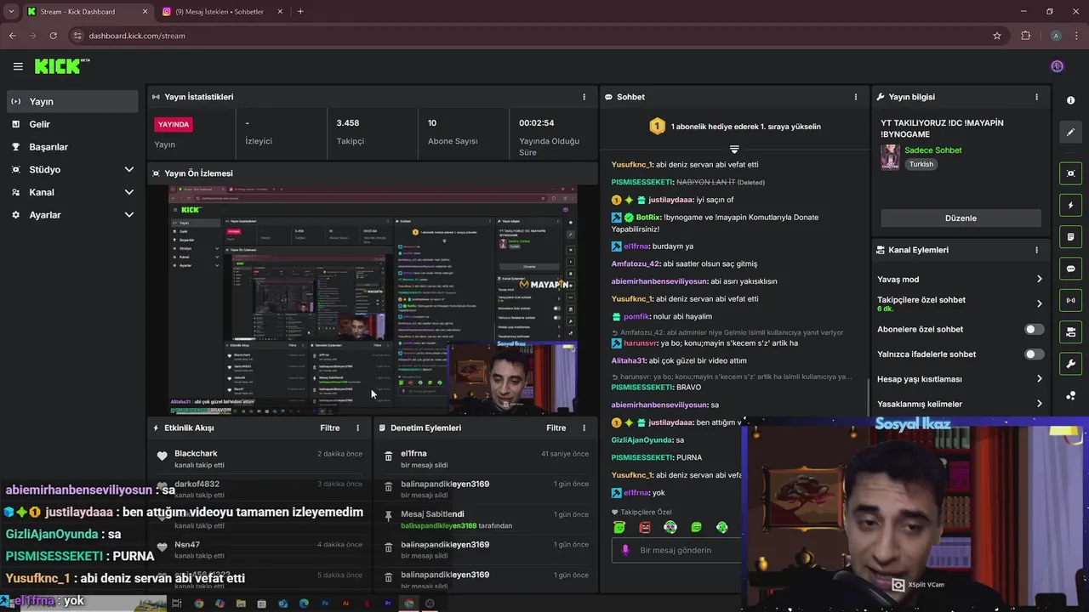
Task: Click the broadcast signal icon in the right rail
Action: click(1070, 300)
